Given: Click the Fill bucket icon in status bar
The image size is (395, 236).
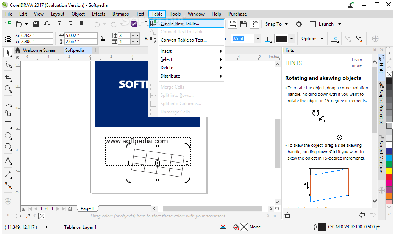Looking at the screenshot, I should [x=236, y=227].
